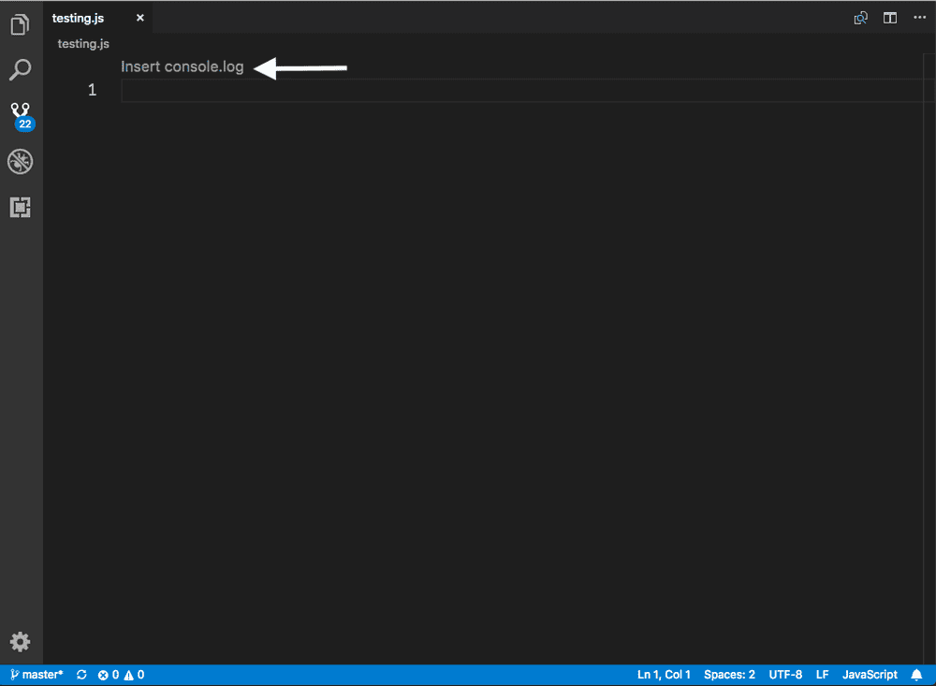This screenshot has width=936, height=686.
Task: Click the Insert console.log code lens
Action: click(182, 66)
